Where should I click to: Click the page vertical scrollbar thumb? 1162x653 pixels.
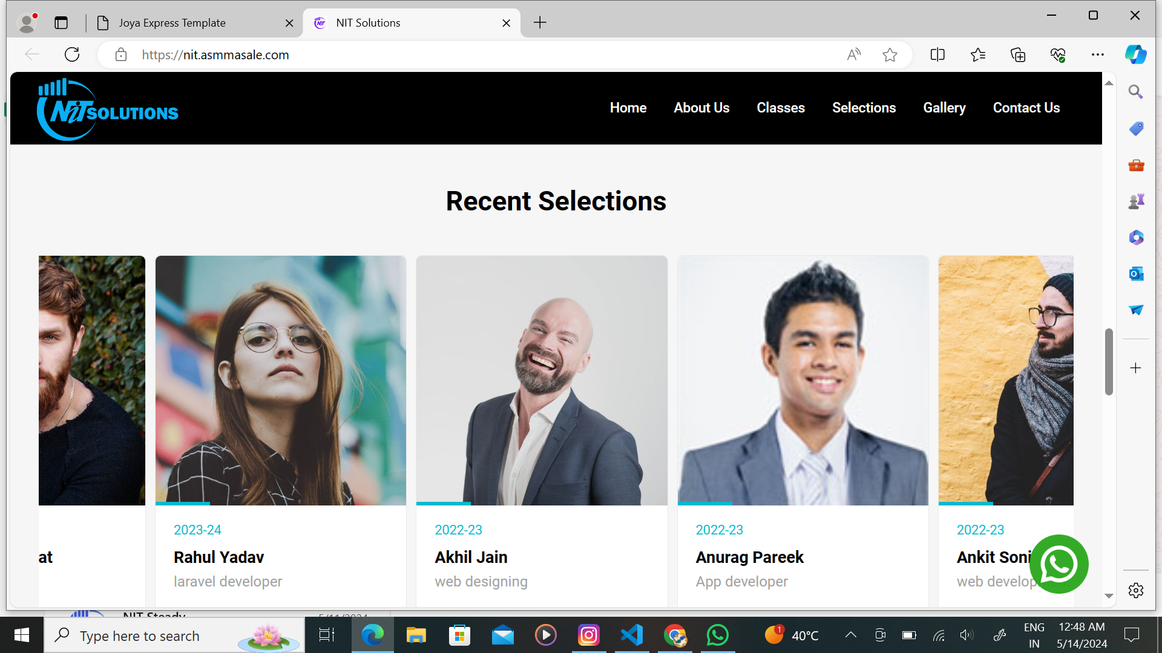[x=1109, y=361]
